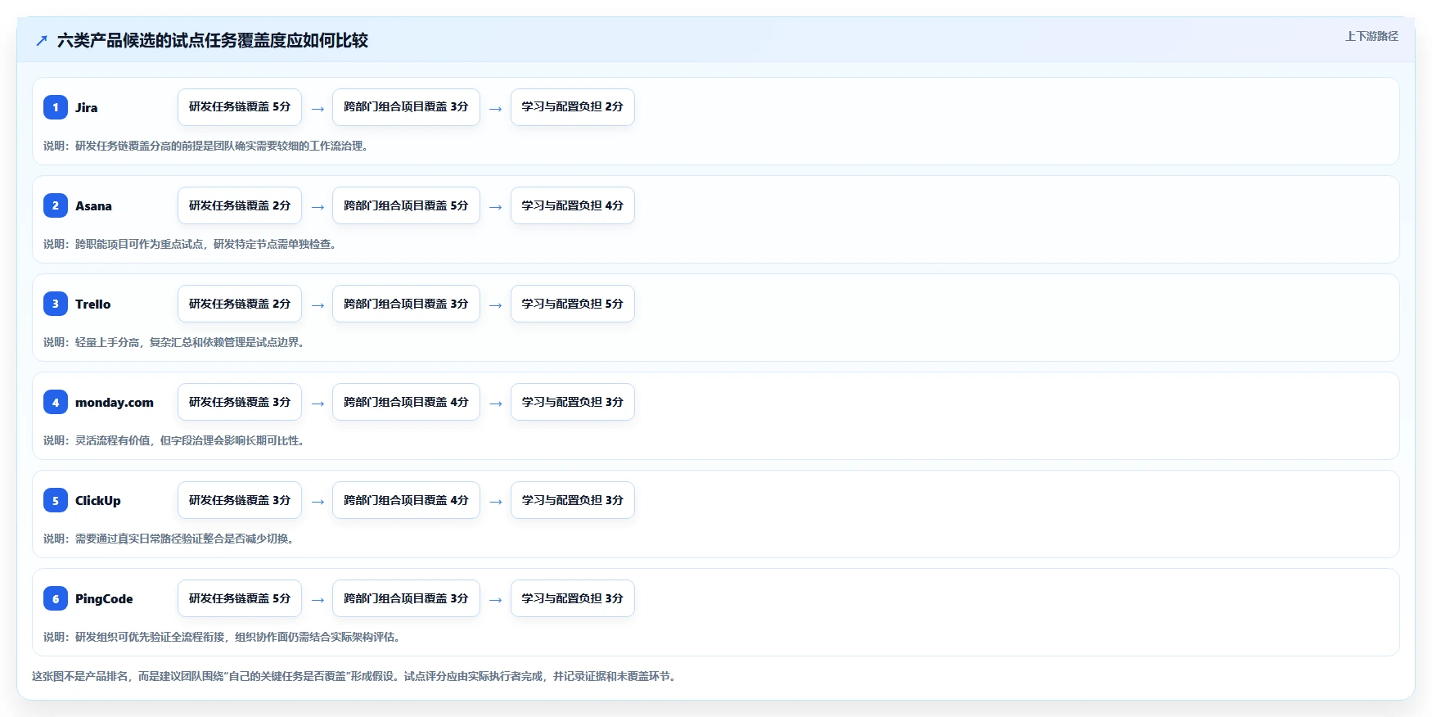Select PingCode's 研发任务链覆盖 5分 chip
Screen dimensions: 1432x717
click(240, 598)
